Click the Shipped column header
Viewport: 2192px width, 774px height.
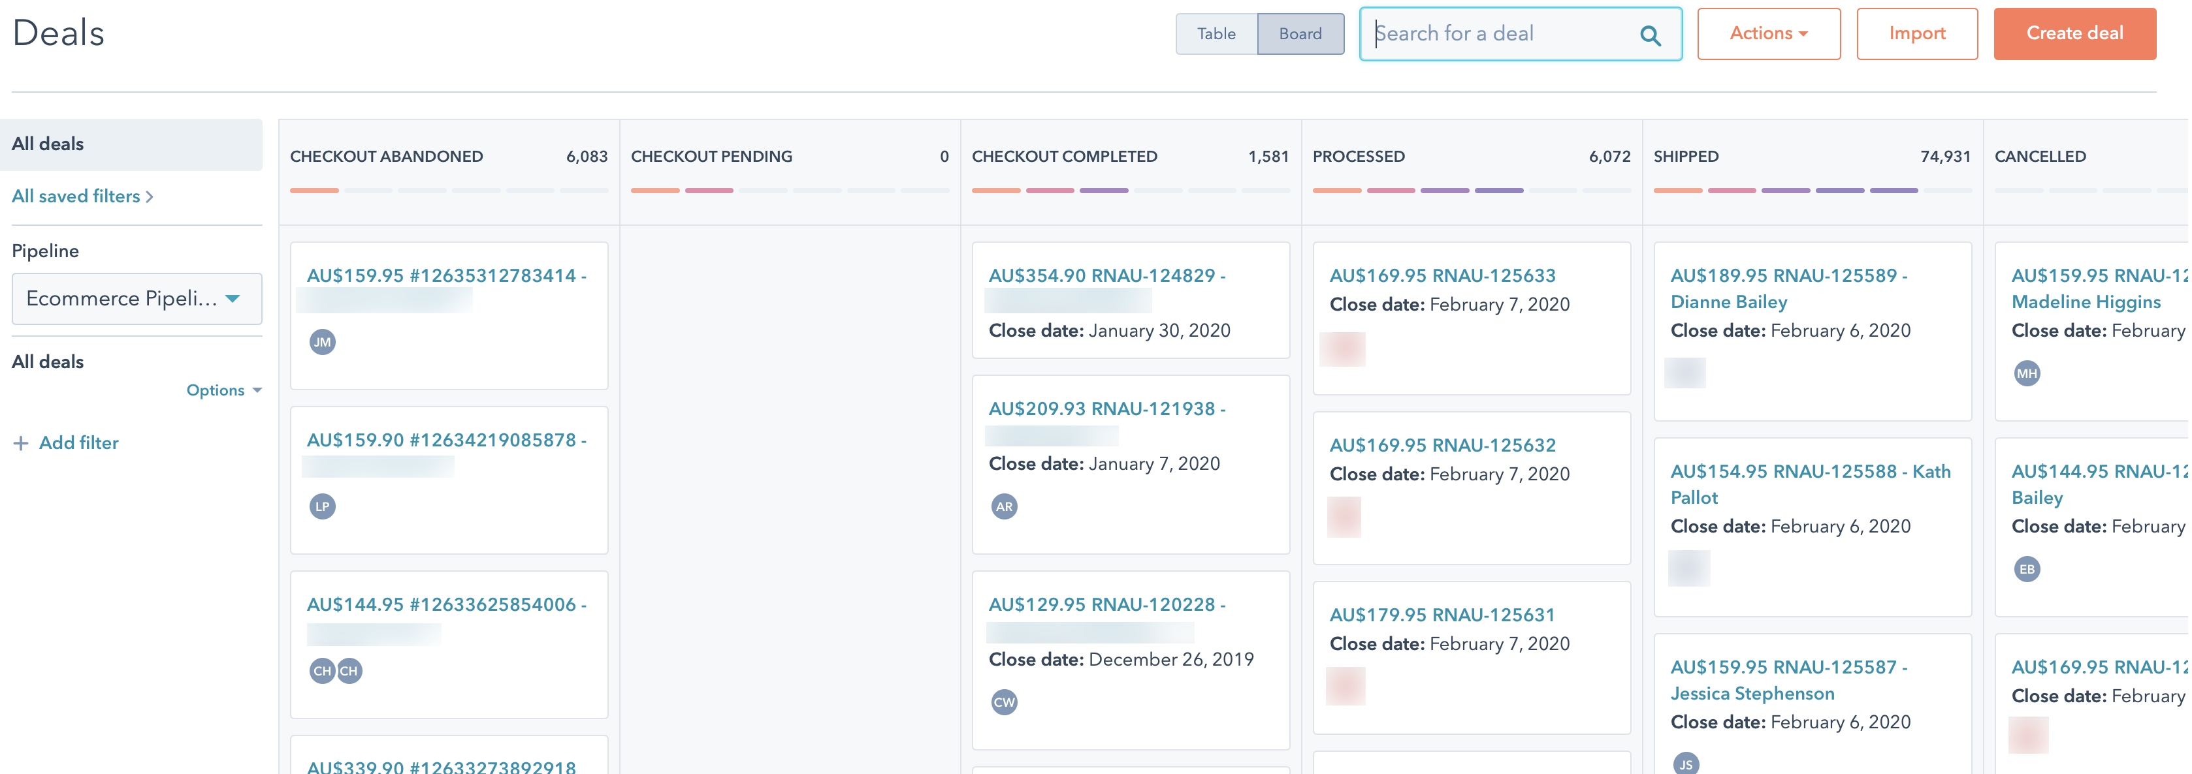pyautogui.click(x=1686, y=157)
